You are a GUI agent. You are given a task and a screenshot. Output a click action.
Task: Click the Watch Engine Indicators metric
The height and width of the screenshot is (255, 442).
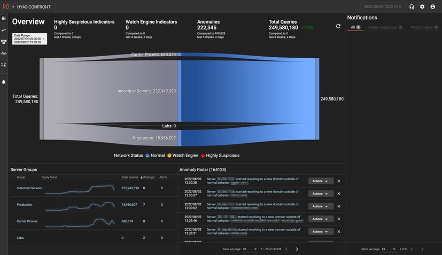[151, 29]
